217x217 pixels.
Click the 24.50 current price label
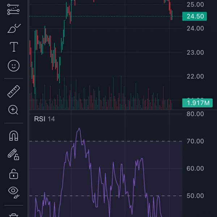[195, 16]
